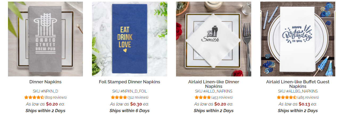
Task: Click the star rating for Dinner Napkins
Action: 34,97
